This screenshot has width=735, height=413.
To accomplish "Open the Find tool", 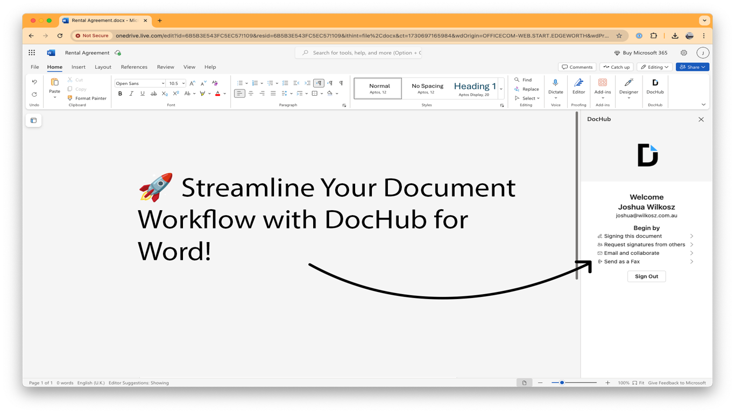I will [523, 80].
